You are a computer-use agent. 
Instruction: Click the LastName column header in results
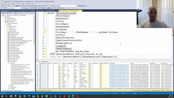click(76, 63)
